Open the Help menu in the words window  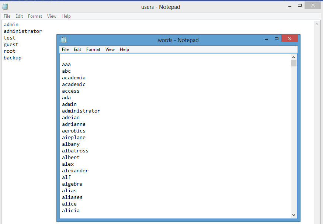[x=124, y=49]
